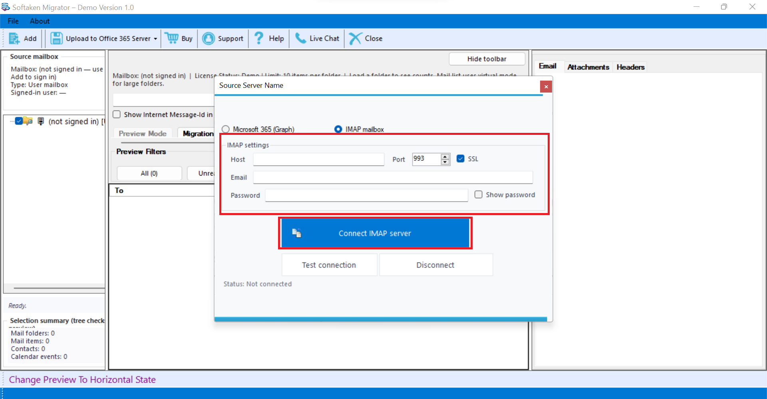The height and width of the screenshot is (399, 767).
Task: Toggle Show Internet Message-Id checkbox
Action: (117, 115)
